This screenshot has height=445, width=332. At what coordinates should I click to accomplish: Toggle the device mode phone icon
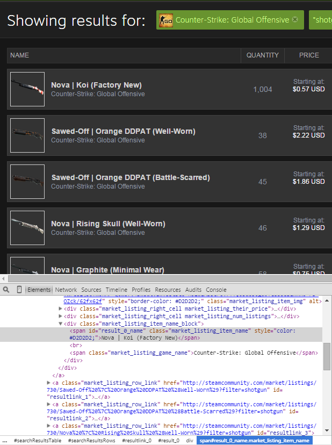pyautogui.click(x=19, y=290)
